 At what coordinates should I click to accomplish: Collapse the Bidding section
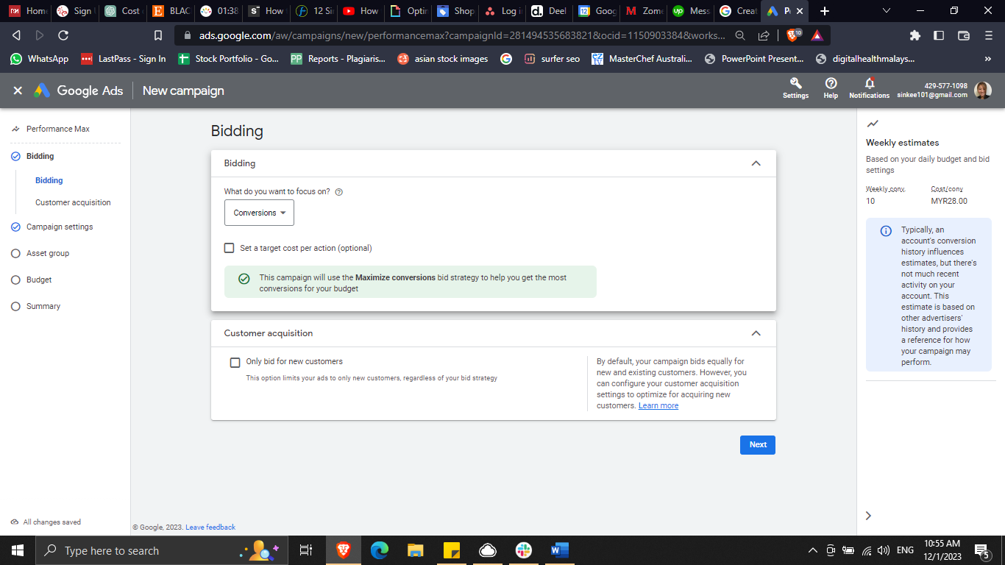(x=756, y=163)
